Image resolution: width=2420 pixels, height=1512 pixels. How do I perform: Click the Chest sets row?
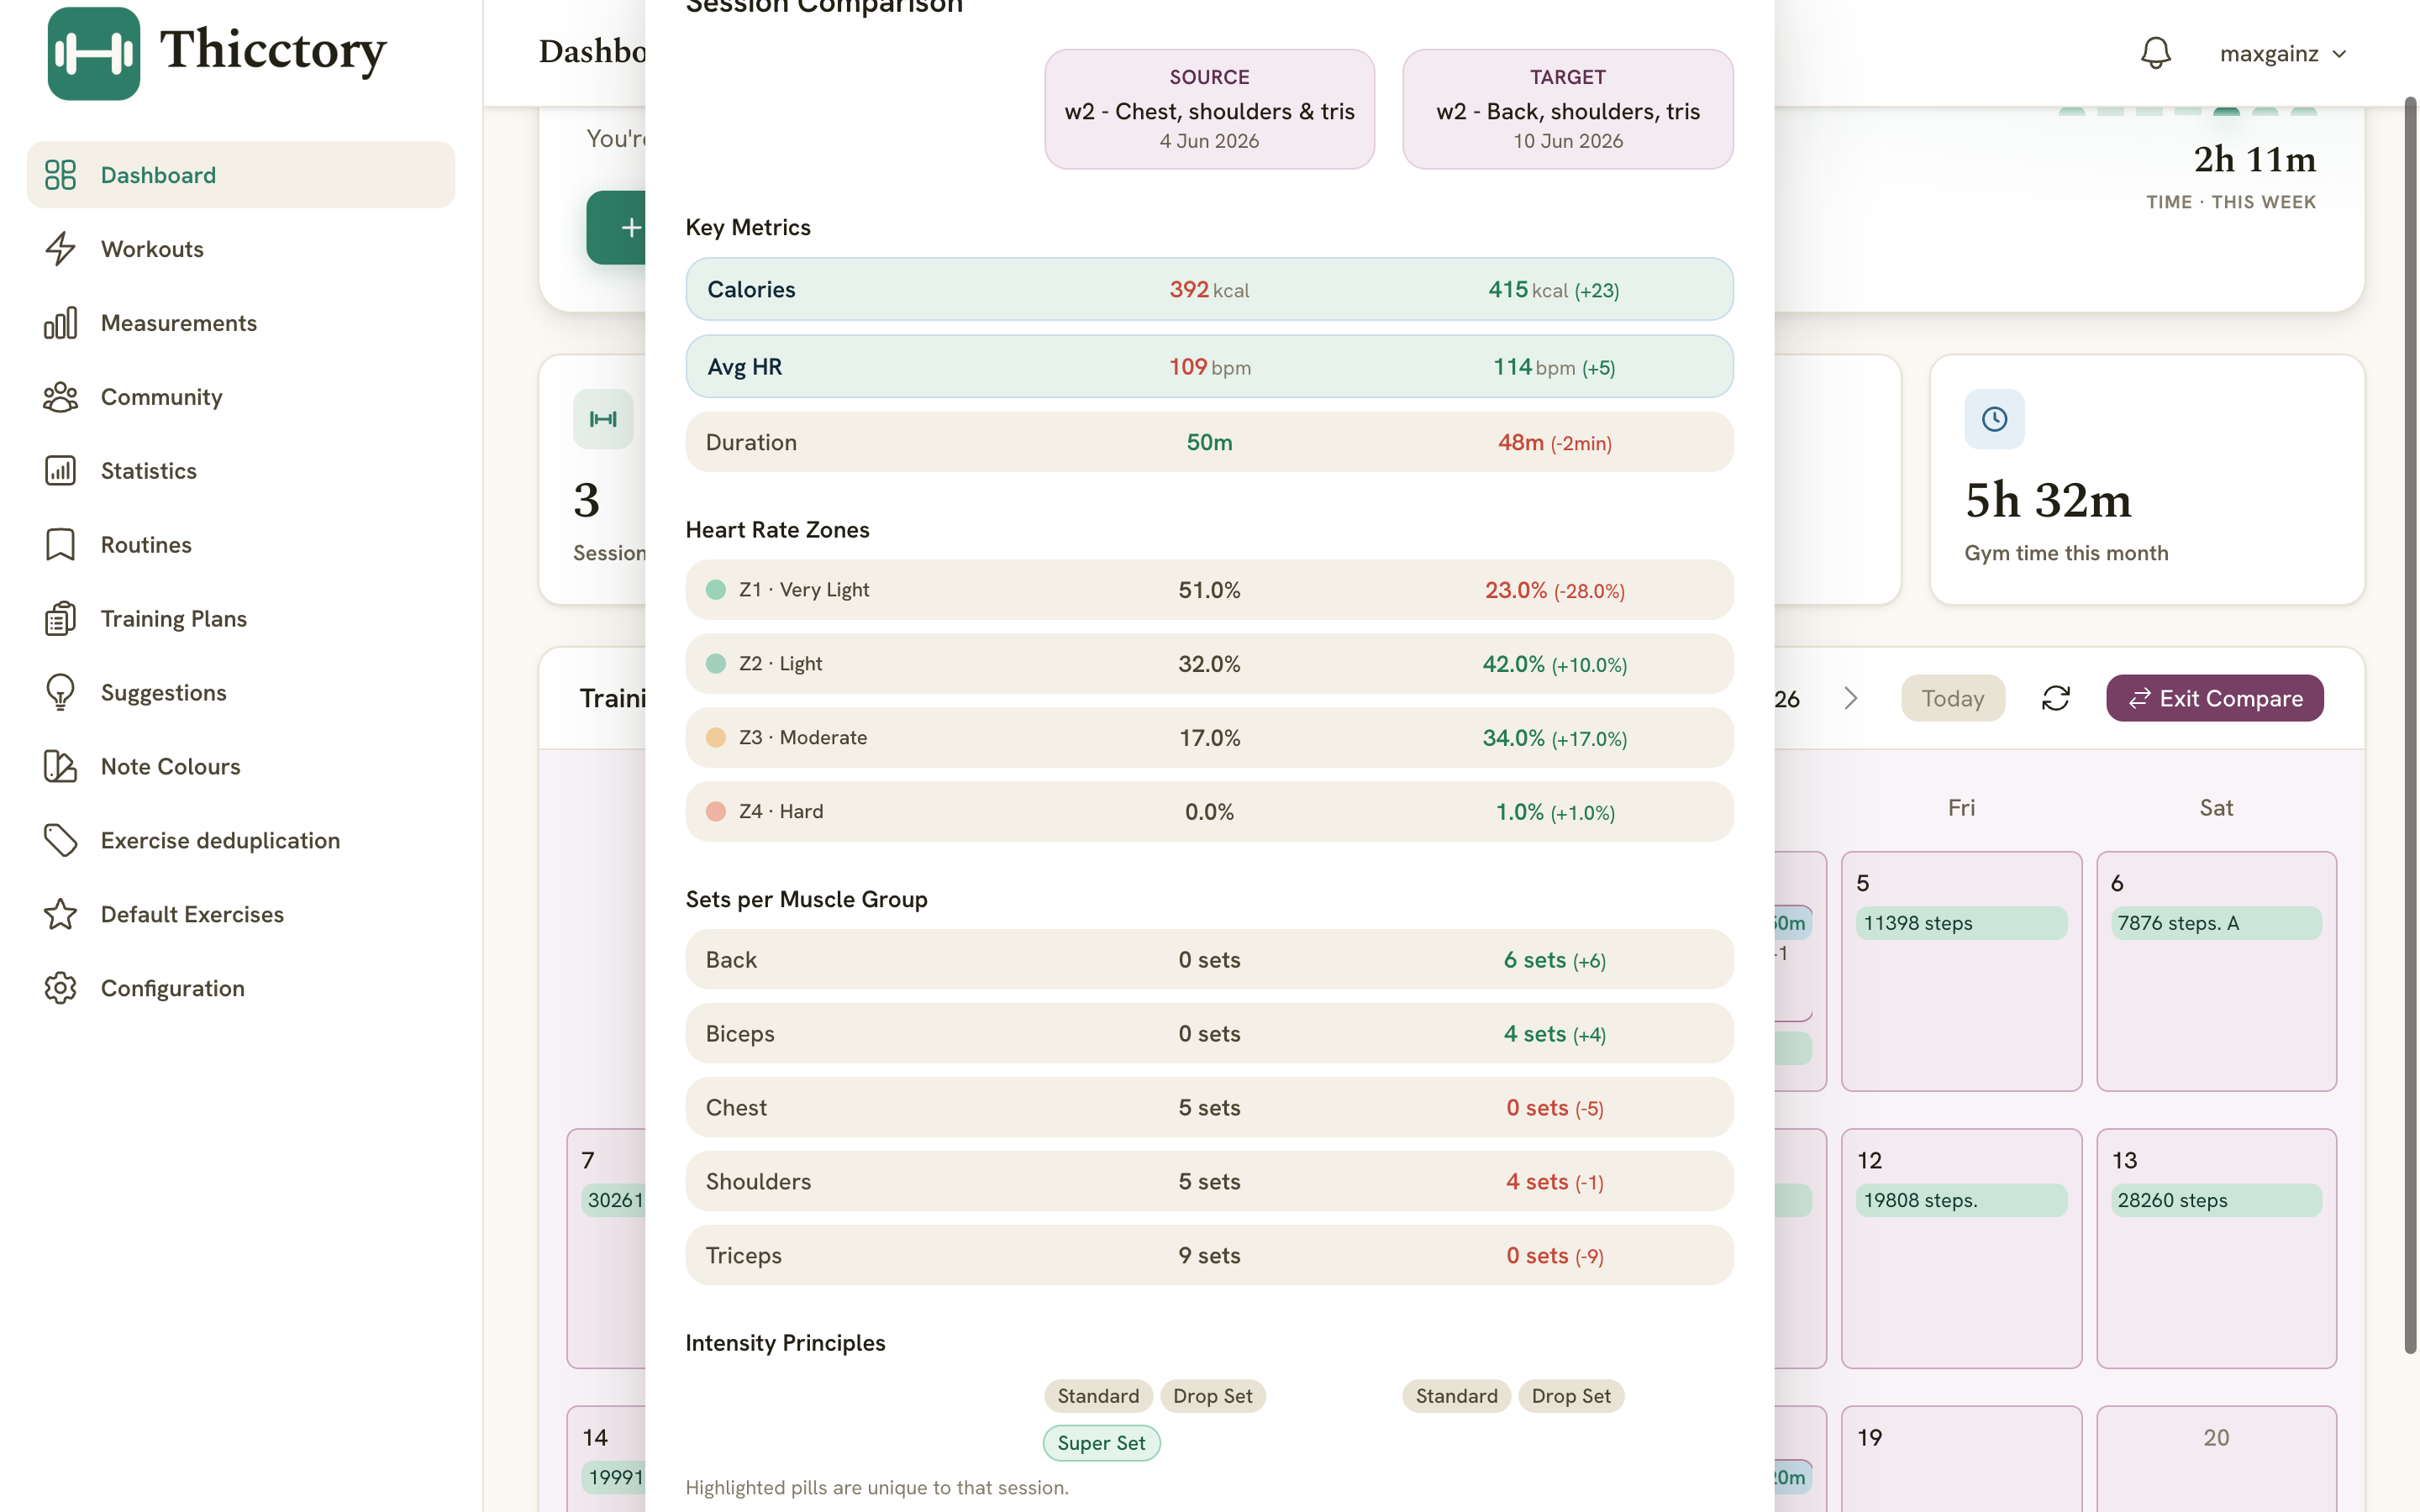[1209, 1108]
